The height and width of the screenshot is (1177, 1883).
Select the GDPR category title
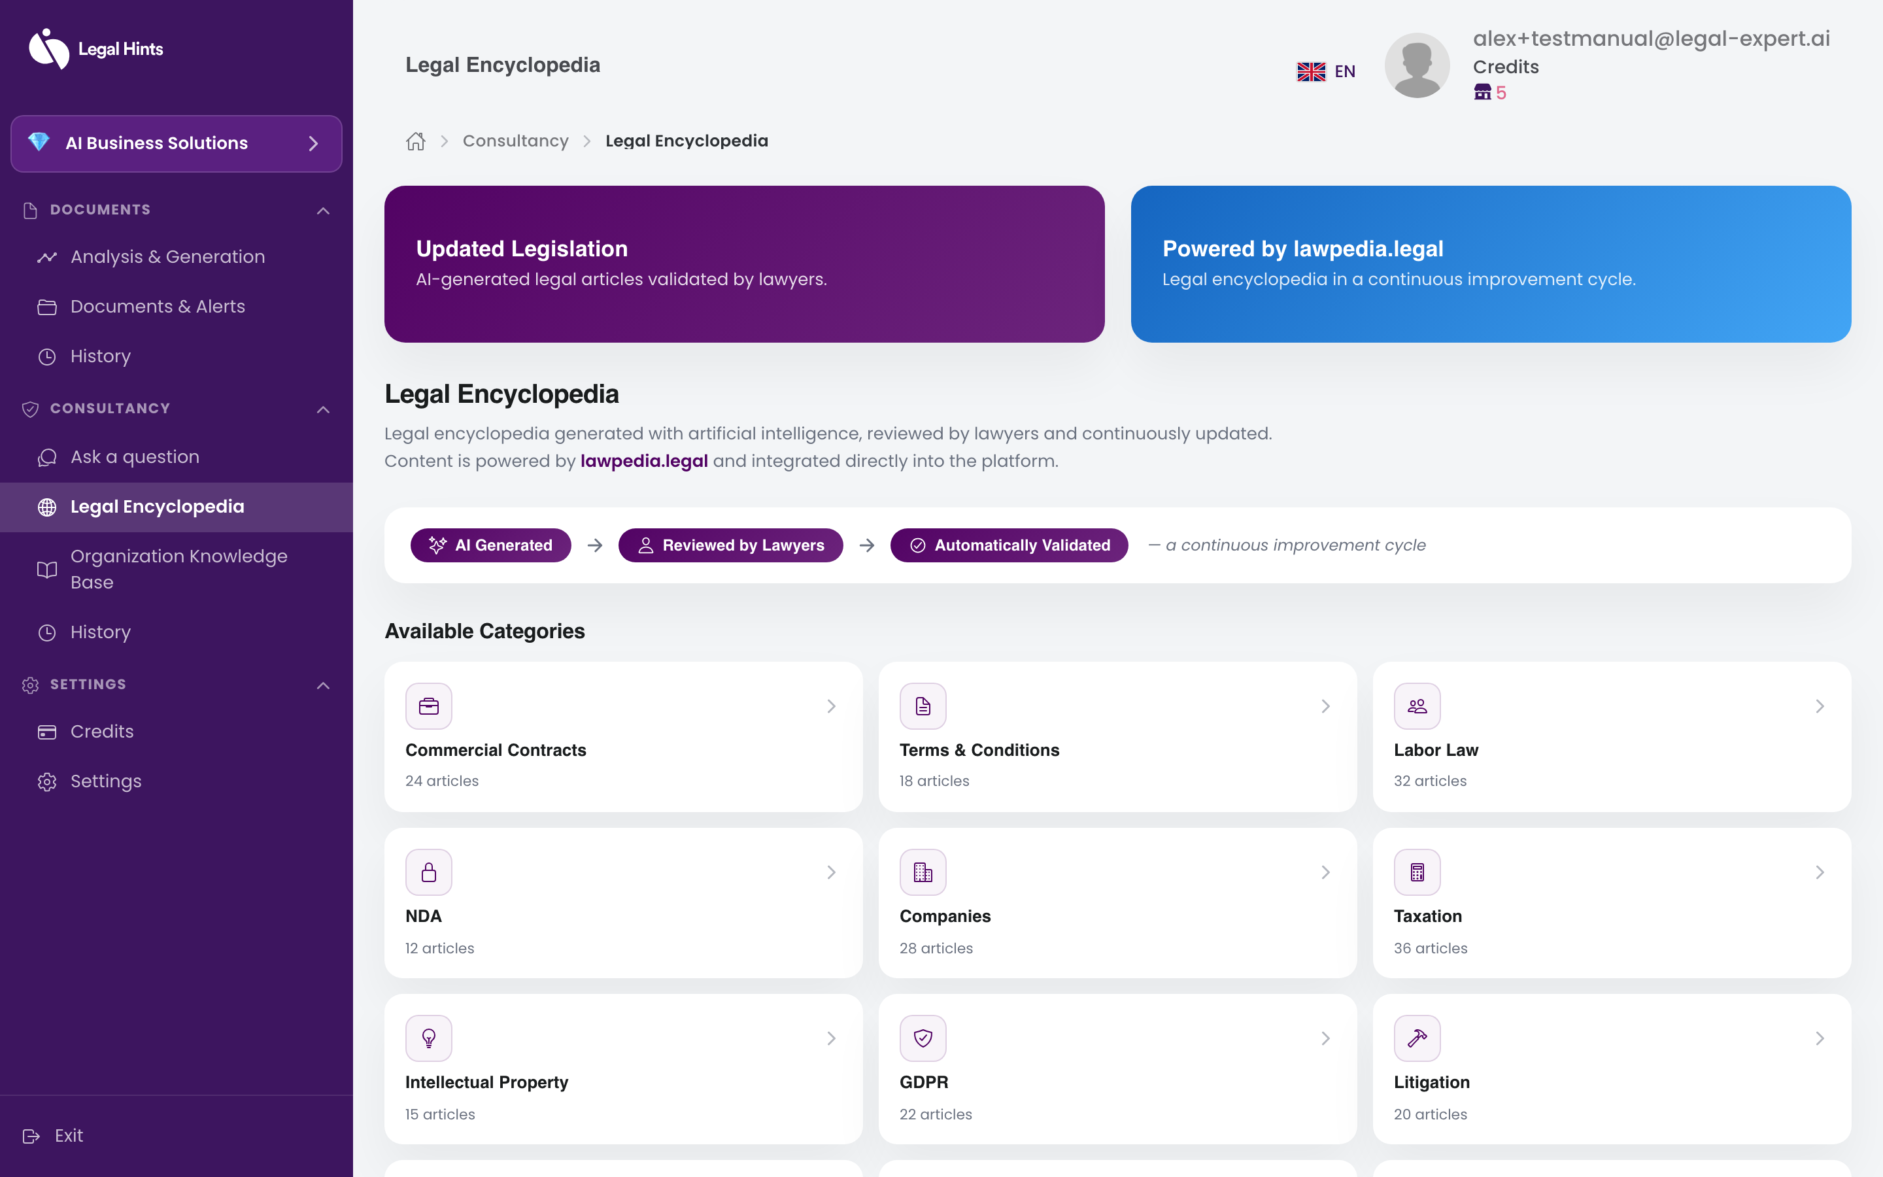[x=924, y=1082]
